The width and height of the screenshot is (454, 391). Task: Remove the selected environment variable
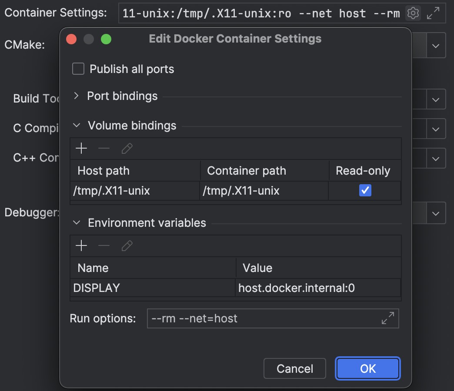coord(104,246)
